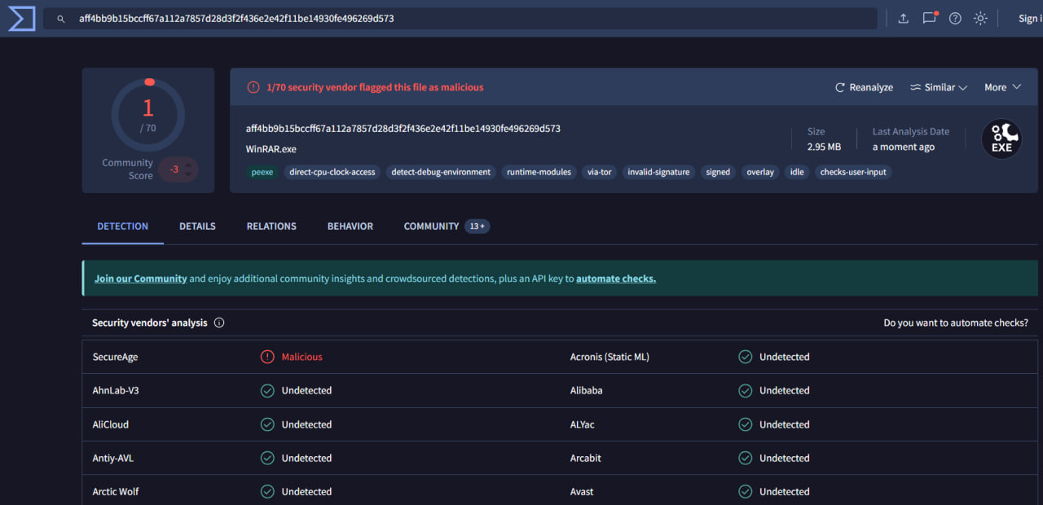Open the notifications comment icon
The width and height of the screenshot is (1043, 505).
pos(929,18)
